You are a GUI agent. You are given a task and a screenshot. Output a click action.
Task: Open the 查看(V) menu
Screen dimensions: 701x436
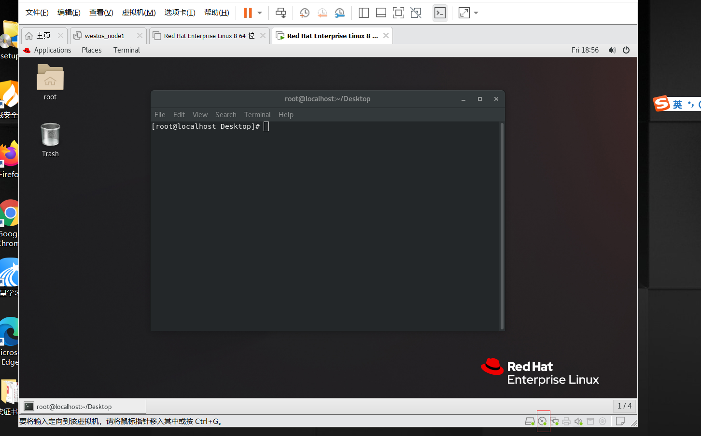pos(101,13)
